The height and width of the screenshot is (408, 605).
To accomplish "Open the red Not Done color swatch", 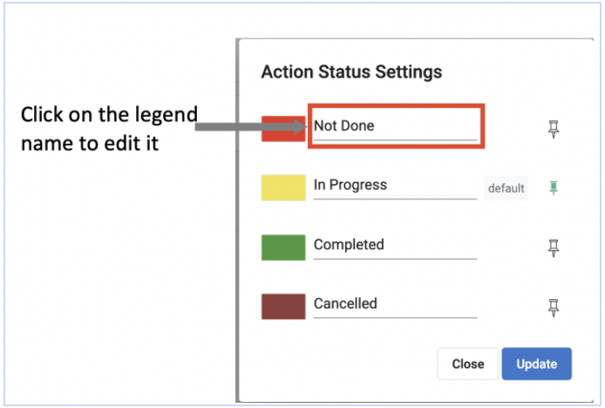I will point(283,128).
